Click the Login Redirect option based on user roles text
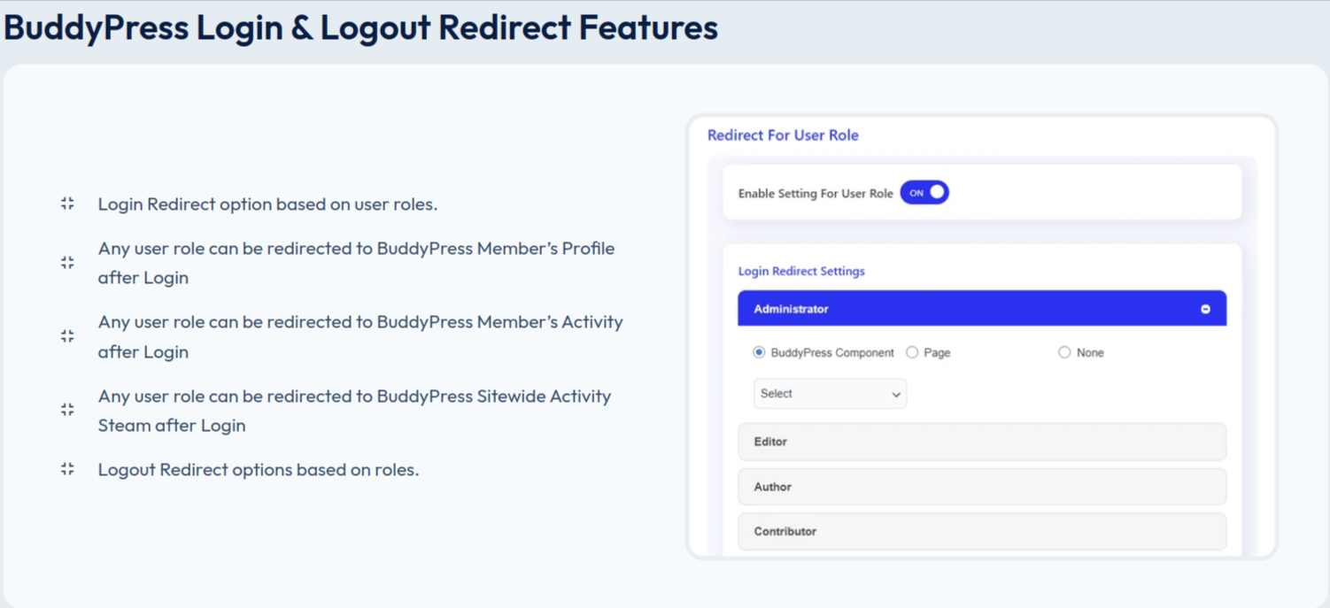The image size is (1330, 608). pyautogui.click(x=267, y=204)
